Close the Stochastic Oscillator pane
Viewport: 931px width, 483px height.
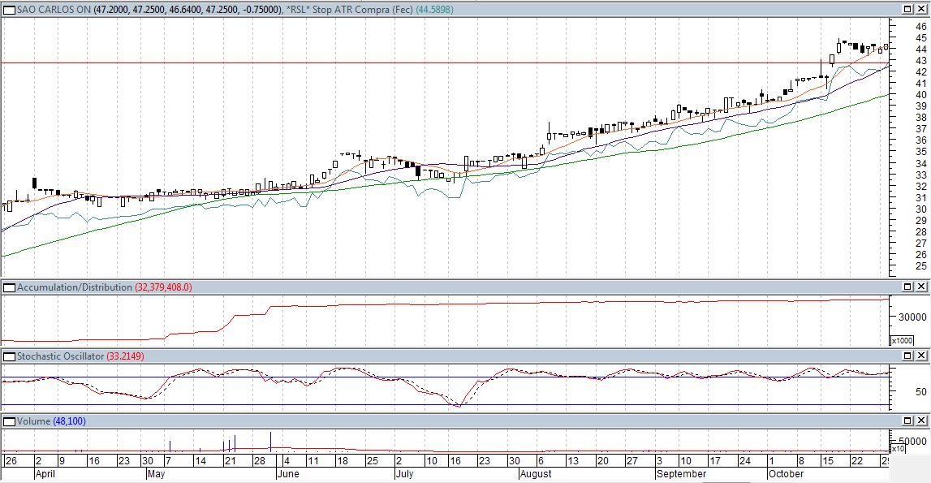coord(923,356)
